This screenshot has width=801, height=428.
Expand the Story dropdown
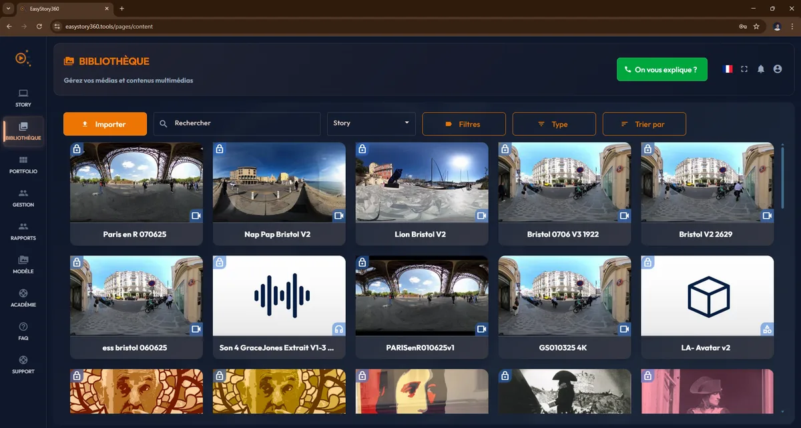click(370, 123)
